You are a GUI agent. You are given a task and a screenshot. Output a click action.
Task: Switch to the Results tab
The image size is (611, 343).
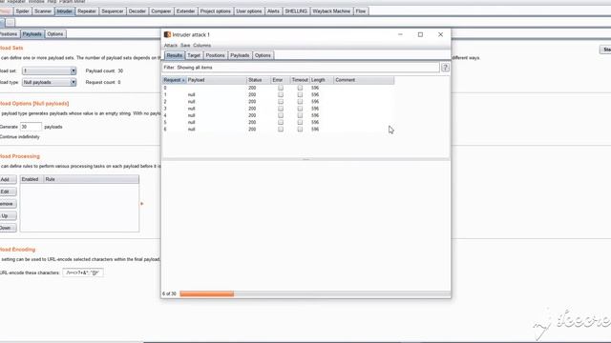click(x=174, y=55)
